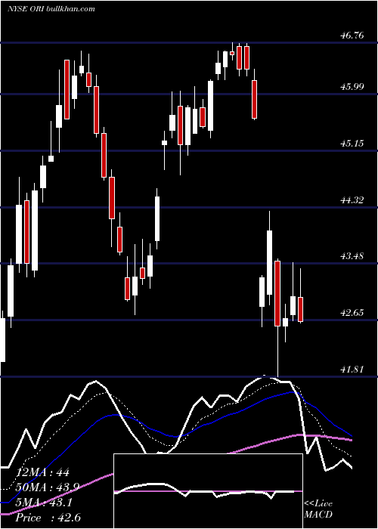Click the 45.15 price level label

(x=352, y=144)
